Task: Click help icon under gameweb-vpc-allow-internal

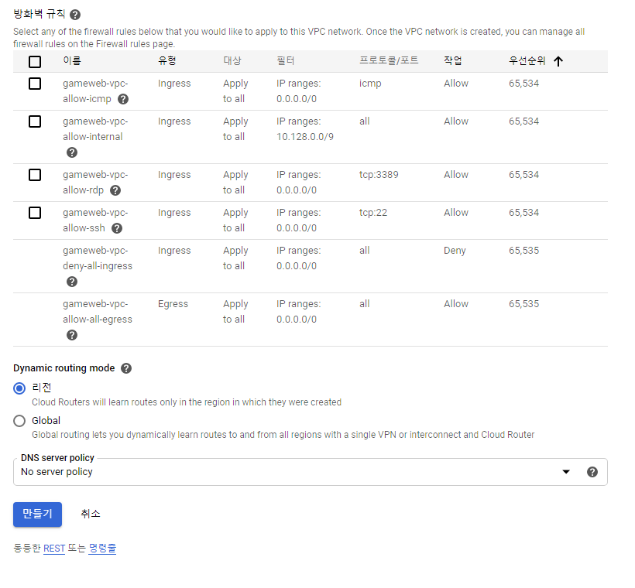Action: tap(72, 152)
